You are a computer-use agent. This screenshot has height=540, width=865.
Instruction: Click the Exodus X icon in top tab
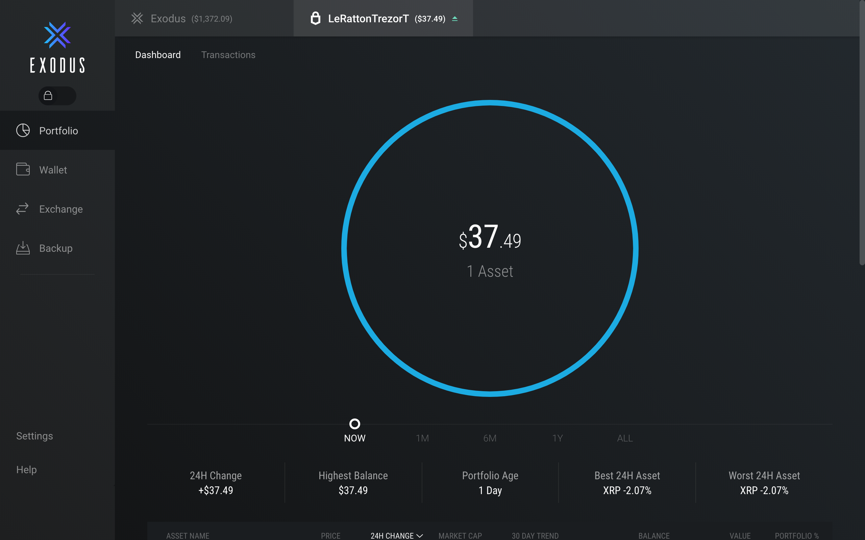(x=137, y=18)
